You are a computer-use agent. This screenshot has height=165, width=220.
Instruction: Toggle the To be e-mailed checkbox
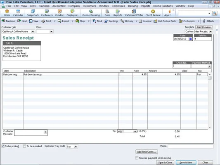[x=24, y=146]
